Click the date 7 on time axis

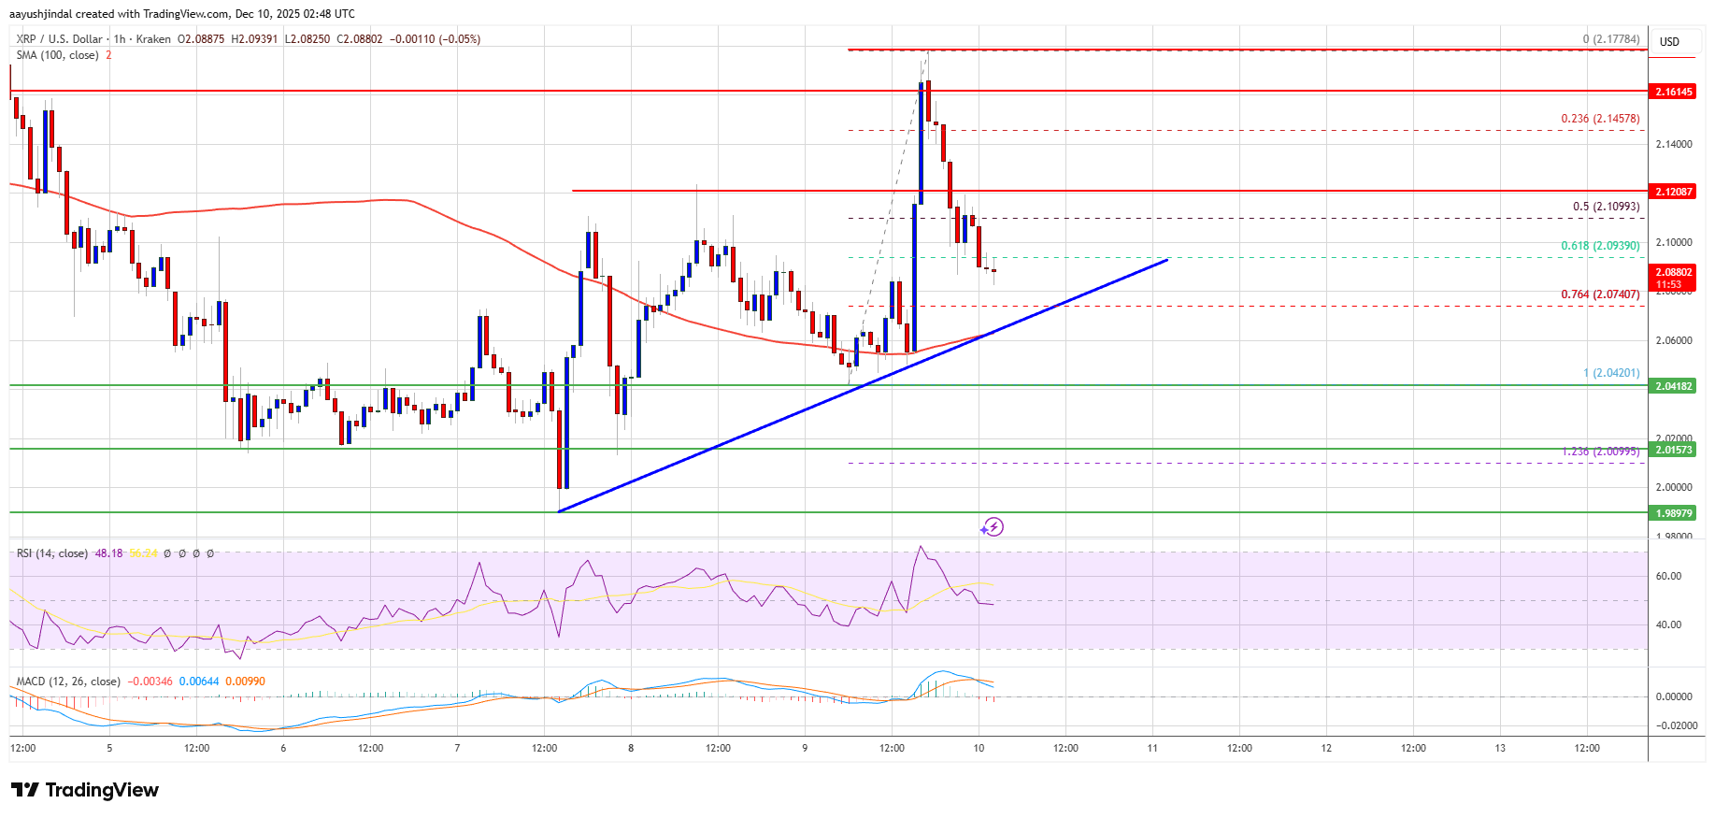coord(457,748)
